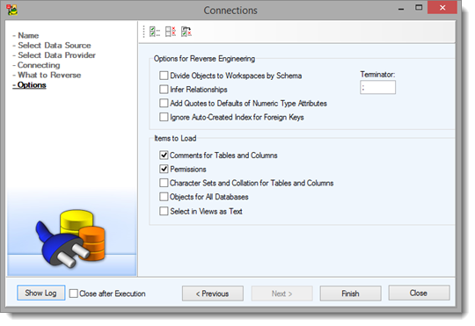Check the Infer Relationships option
Screen dimensions: 475x326
pos(164,90)
